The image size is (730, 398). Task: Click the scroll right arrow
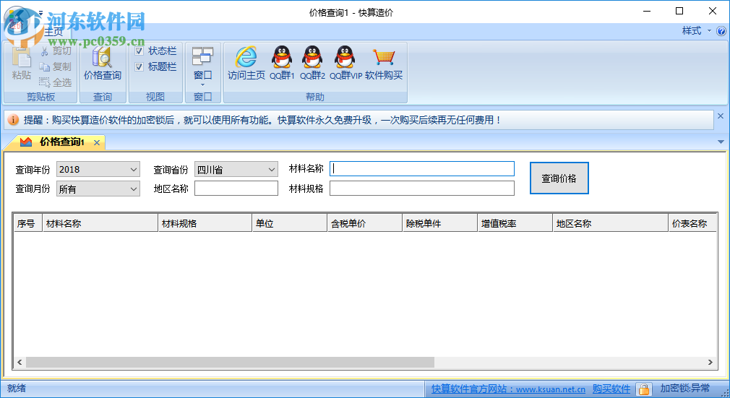pos(710,362)
